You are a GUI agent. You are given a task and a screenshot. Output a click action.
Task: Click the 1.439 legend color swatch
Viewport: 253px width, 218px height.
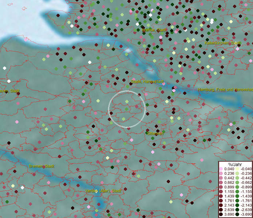[x=221, y=196]
